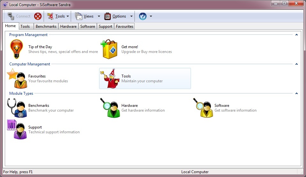Image resolution: width=306 pixels, height=177 pixels.
Task: Click the Options control panel icon
Action: (x=107, y=16)
